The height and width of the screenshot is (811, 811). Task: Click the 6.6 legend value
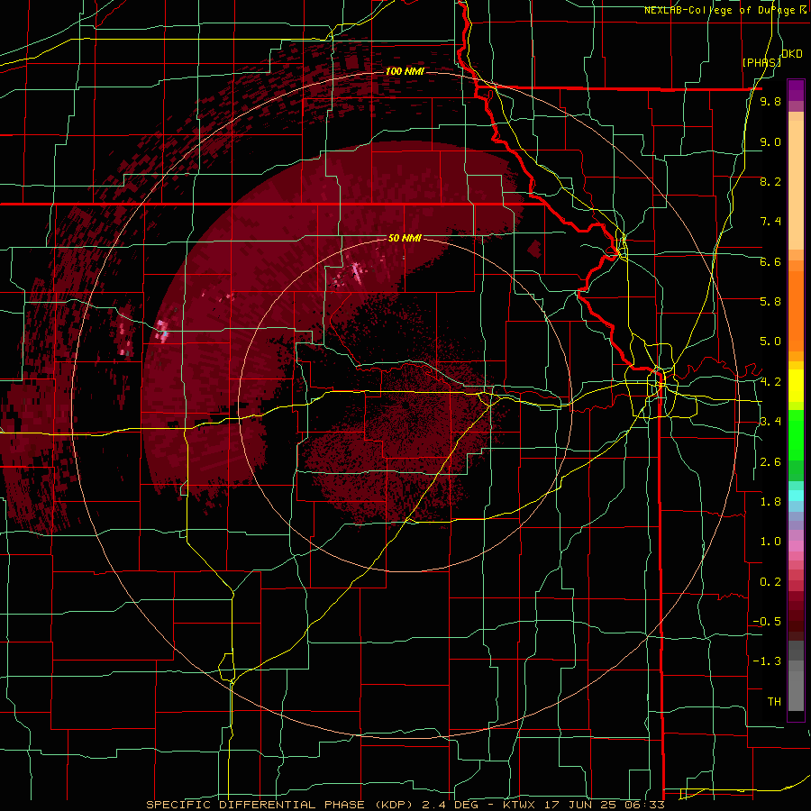coord(770,261)
